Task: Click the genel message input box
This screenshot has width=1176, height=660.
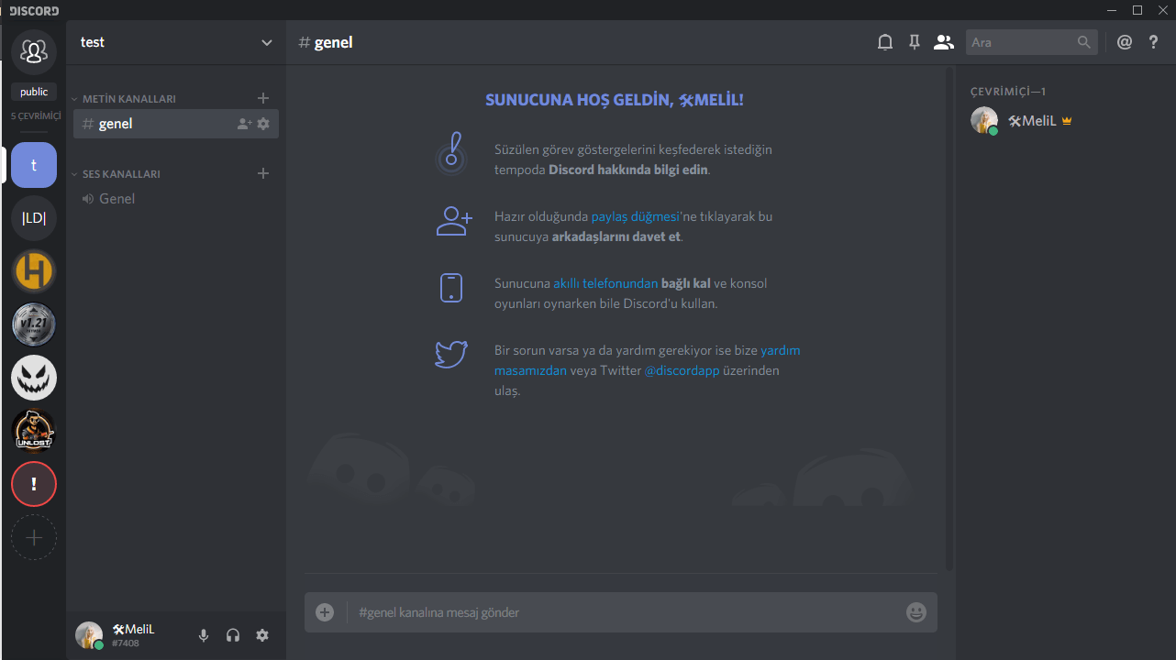Action: 621,612
